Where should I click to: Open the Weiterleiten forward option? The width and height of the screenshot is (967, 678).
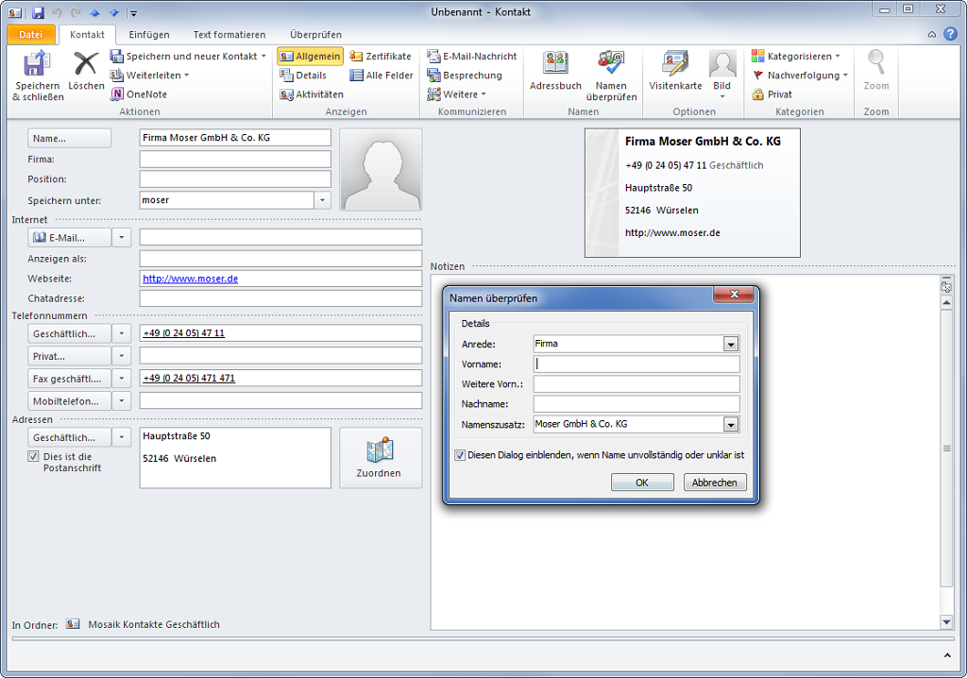coord(149,76)
